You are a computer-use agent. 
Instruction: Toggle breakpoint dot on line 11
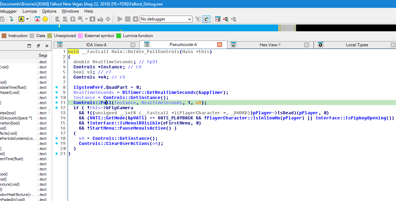(x=57, y=103)
